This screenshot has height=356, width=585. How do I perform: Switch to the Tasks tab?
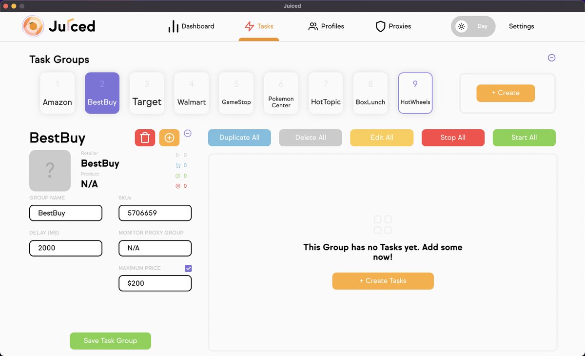click(x=259, y=26)
